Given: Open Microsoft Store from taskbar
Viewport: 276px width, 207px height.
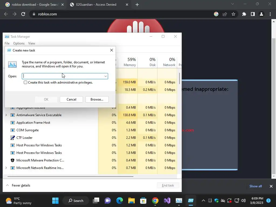Looking at the screenshot, I should 143,201.
